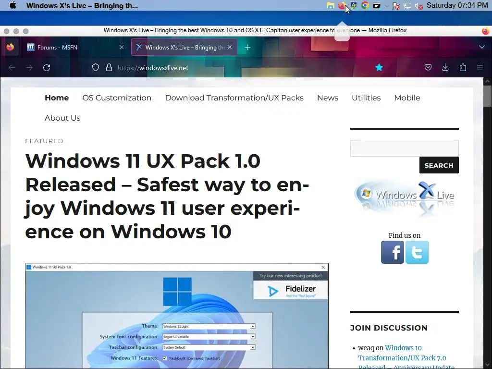Open the Extensions puzzle icon
This screenshot has height=369, width=492.
point(463,67)
